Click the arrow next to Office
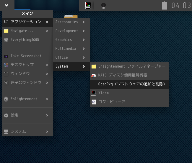 click(x=84, y=57)
